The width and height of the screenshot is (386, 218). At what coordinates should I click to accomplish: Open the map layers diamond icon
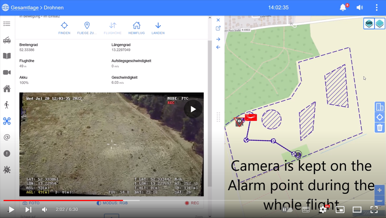[x=380, y=23]
